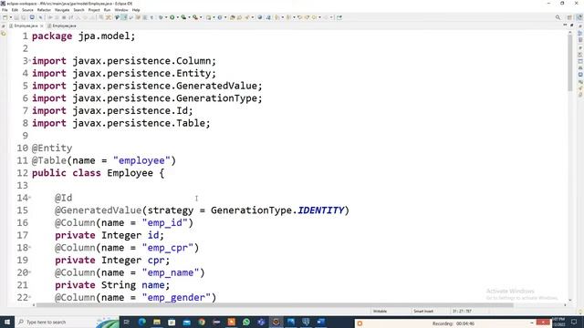This screenshot has height=328, width=584.
Task: Open Microsoft Teams from the taskbar
Action: pos(261,322)
